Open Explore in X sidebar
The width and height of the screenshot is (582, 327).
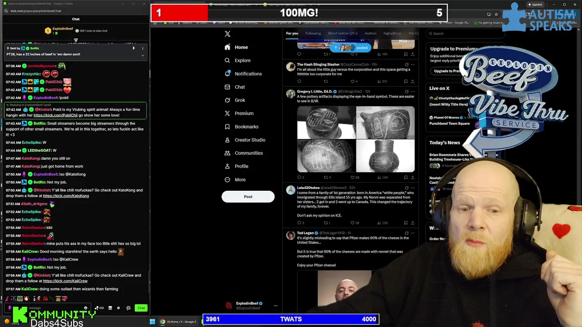click(x=238, y=60)
